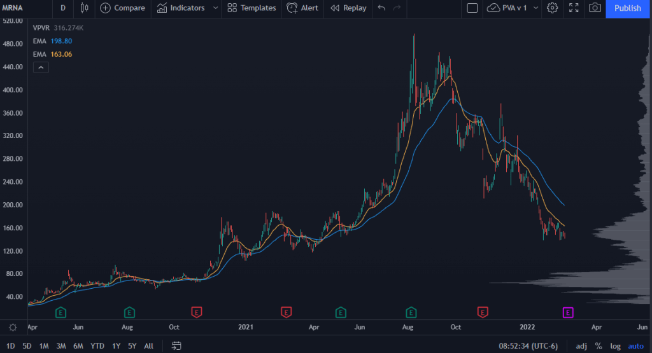The height and width of the screenshot is (353, 652).
Task: Select the EMA 163.06 legend entry
Action: point(52,55)
